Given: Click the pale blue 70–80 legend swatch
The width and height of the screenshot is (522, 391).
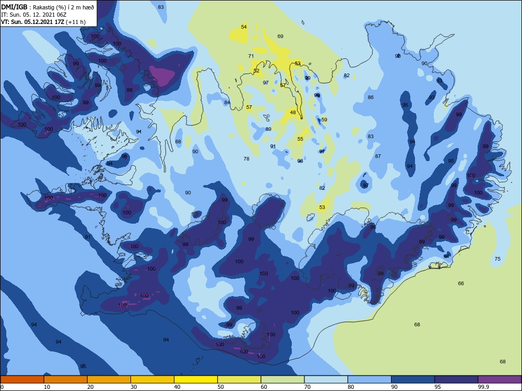Looking at the screenshot, I should click(x=326, y=380).
